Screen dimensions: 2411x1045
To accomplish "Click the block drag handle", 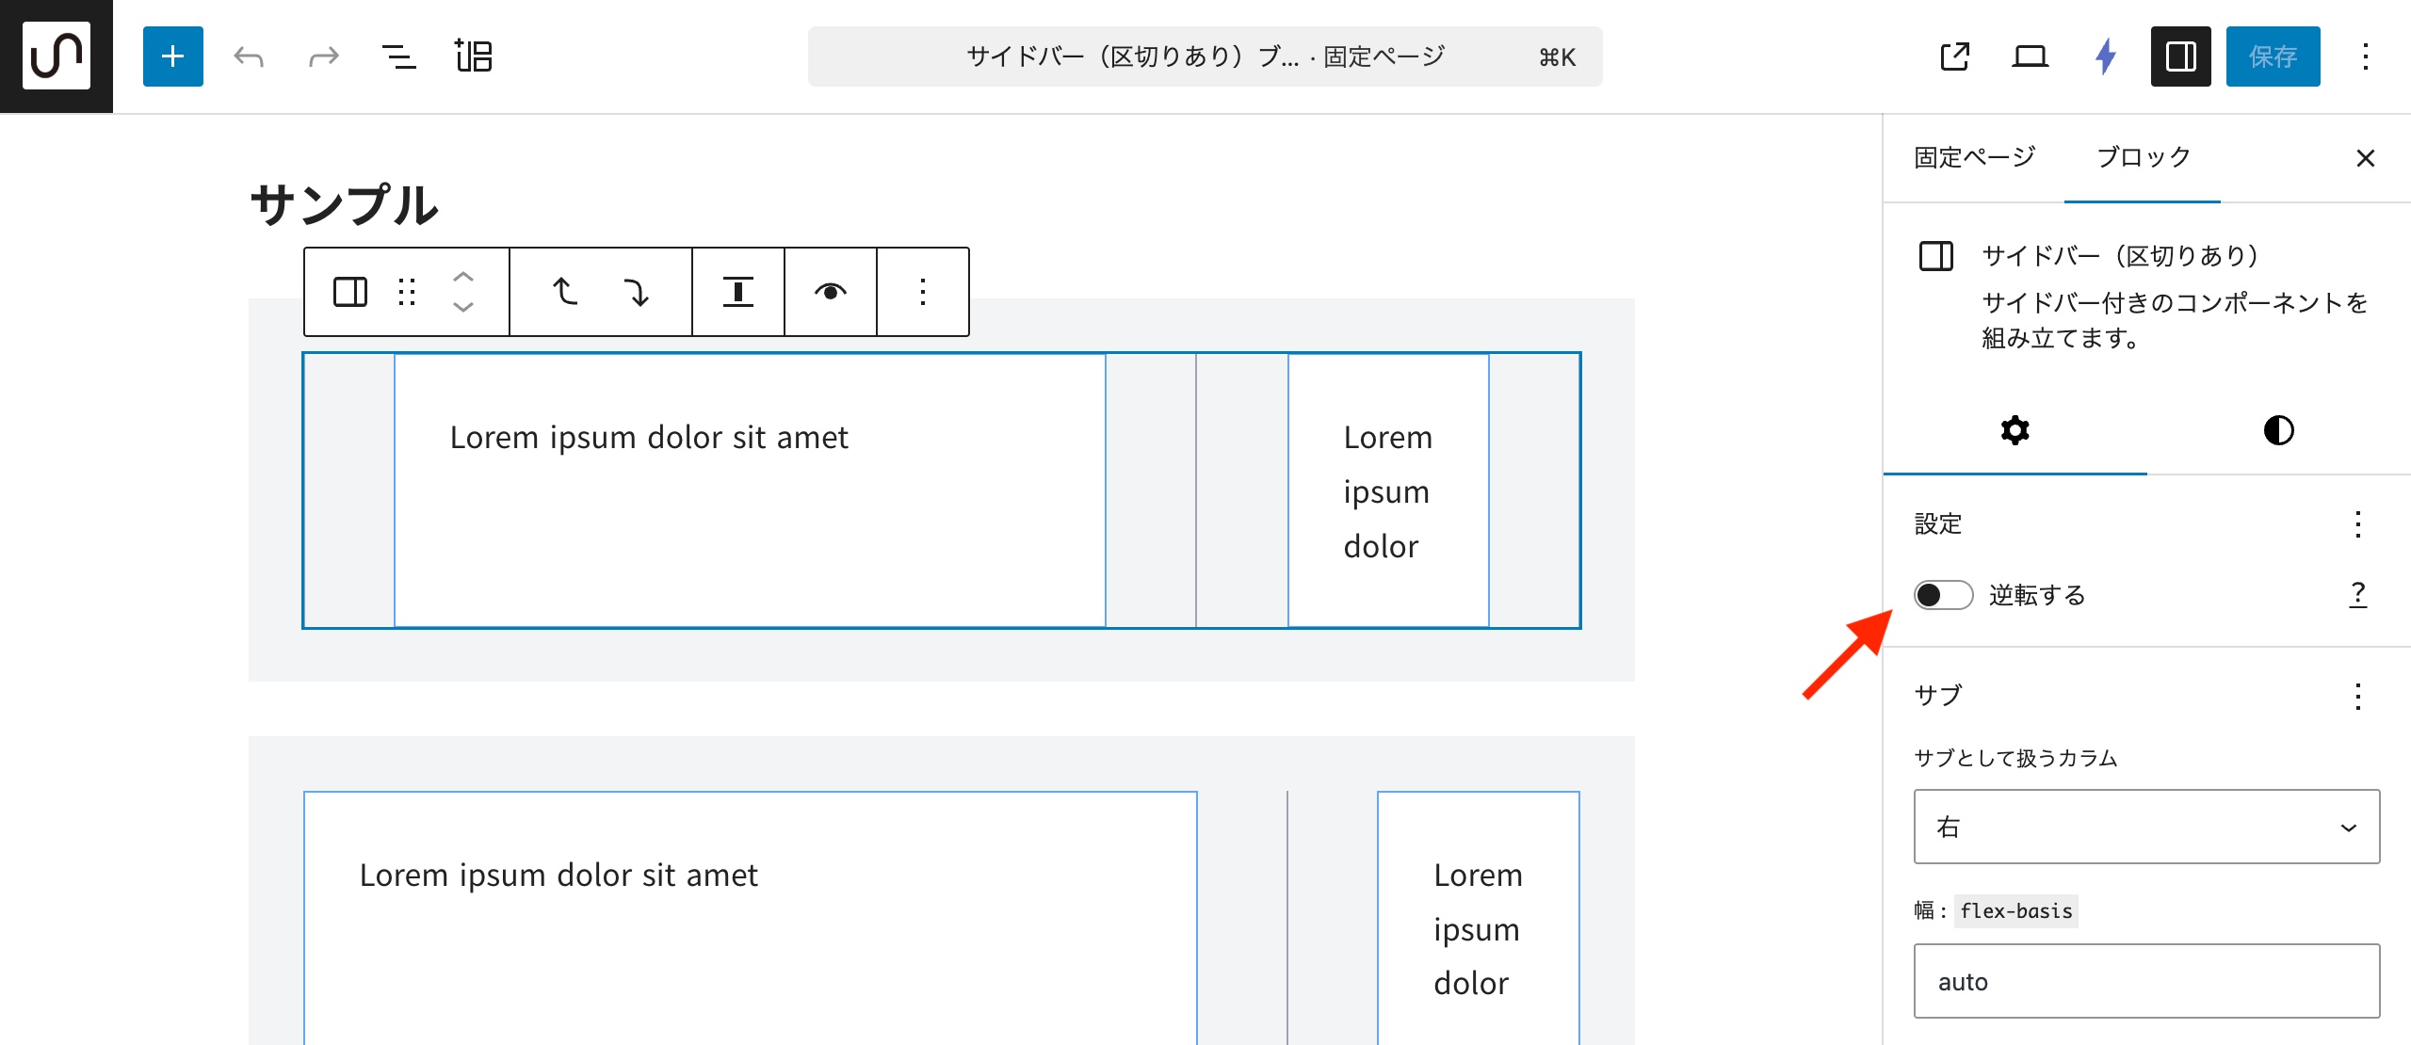I will 407,292.
